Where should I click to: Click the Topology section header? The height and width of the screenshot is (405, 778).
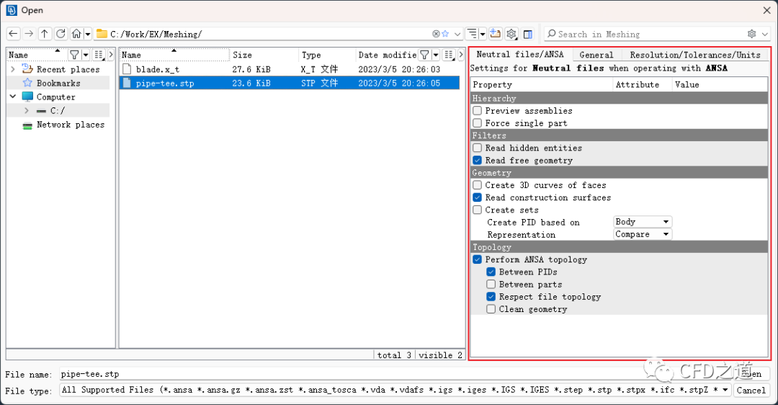pyautogui.click(x=619, y=246)
